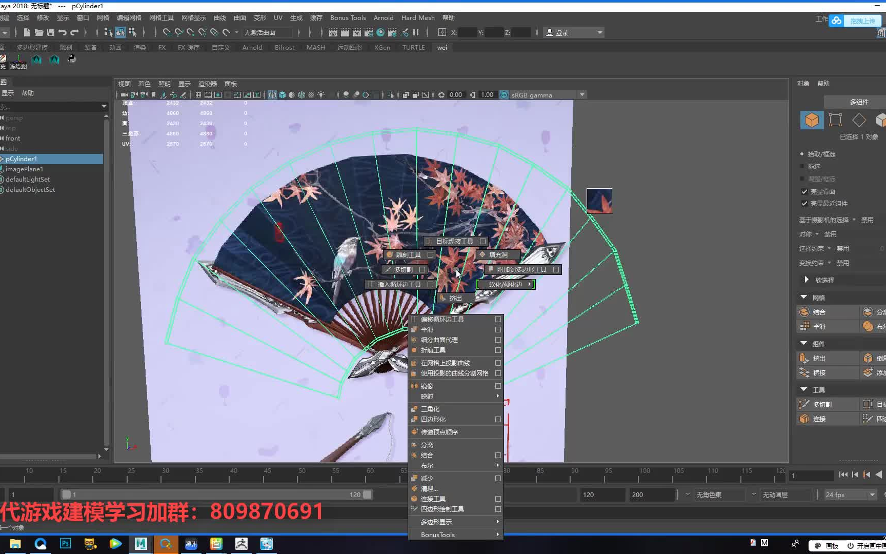Screen dimensions: 886x554
Task: Click the Extrude (挤出) icon in modeling toolkit
Action: [804, 358]
